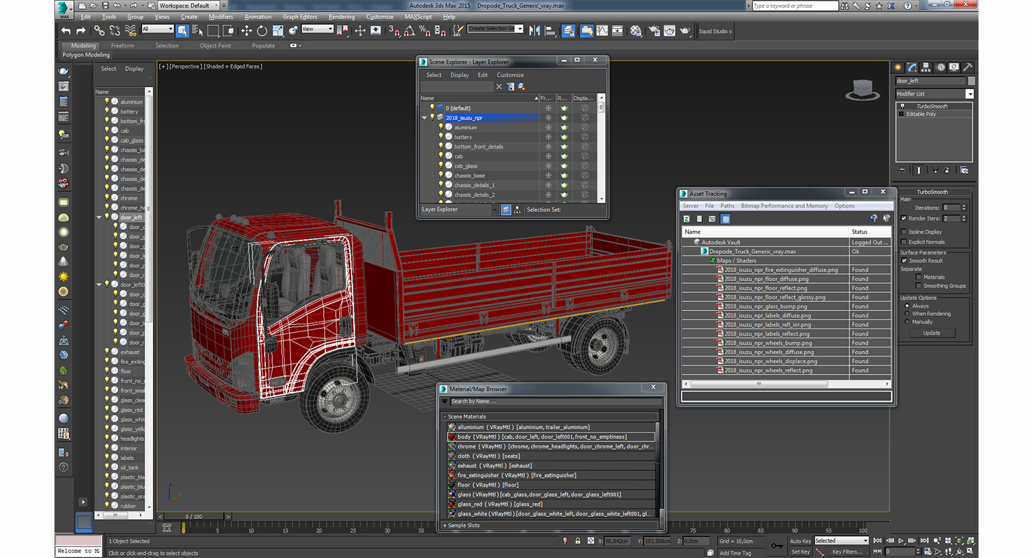Open Material Editor icon
The width and height of the screenshot is (1033, 558).
point(636,31)
